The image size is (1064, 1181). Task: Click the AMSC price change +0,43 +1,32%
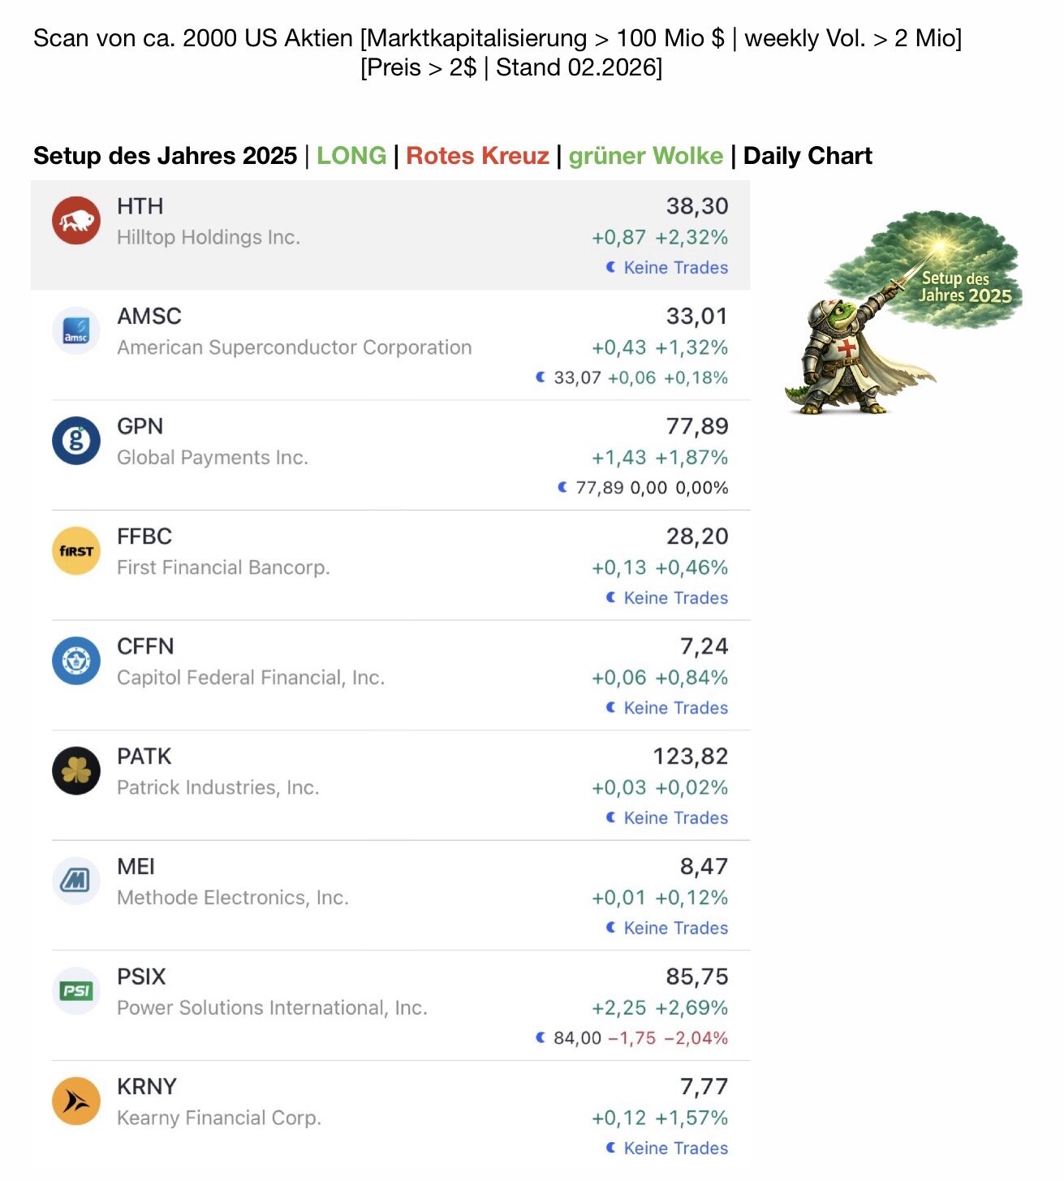point(659,347)
